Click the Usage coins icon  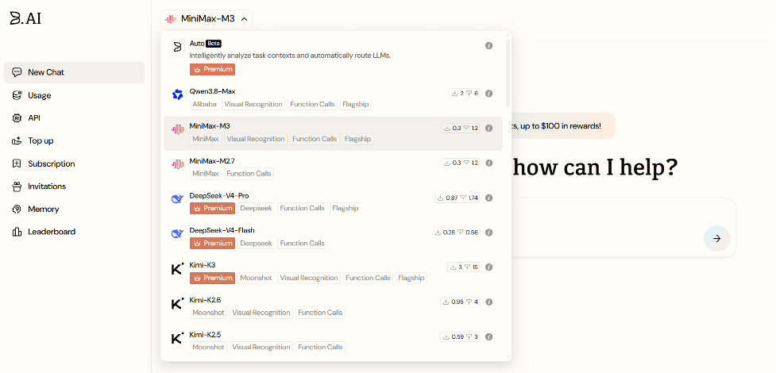(x=17, y=95)
